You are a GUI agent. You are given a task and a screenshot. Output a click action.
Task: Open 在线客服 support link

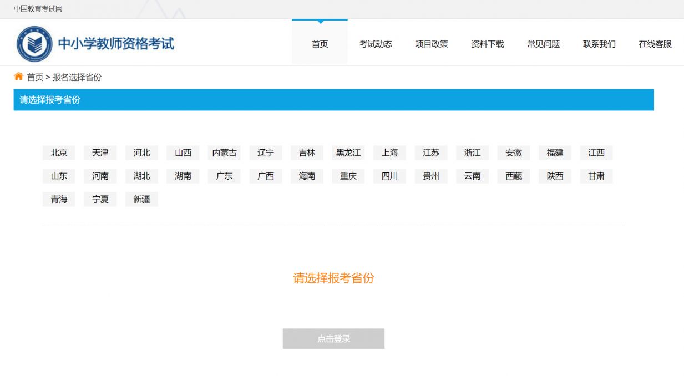pos(655,44)
